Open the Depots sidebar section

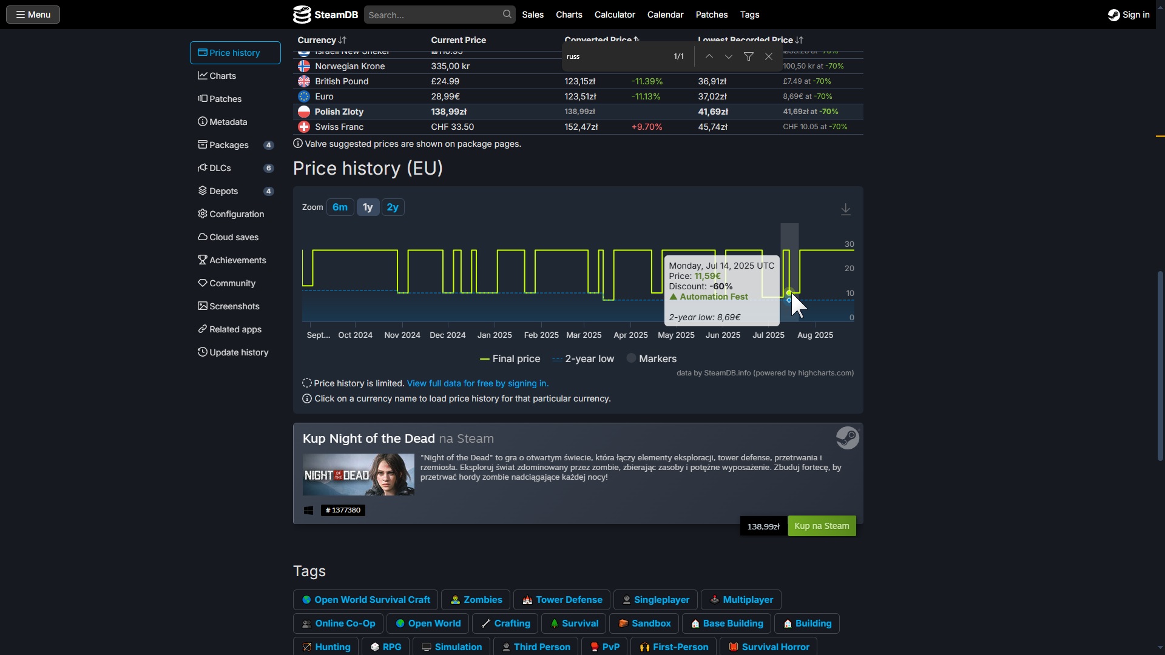point(223,191)
